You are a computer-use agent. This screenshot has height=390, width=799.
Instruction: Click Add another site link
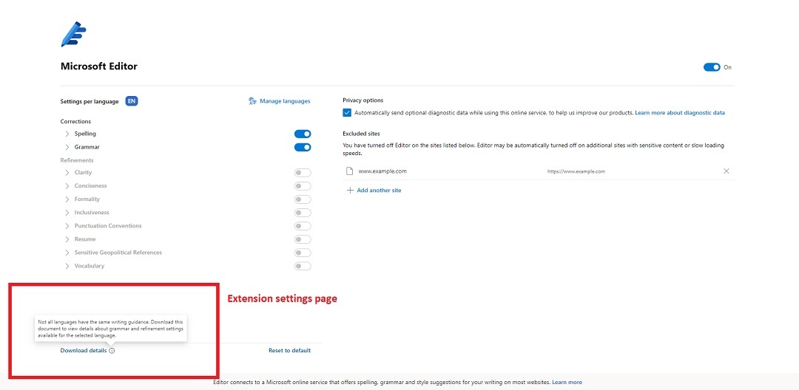click(379, 190)
